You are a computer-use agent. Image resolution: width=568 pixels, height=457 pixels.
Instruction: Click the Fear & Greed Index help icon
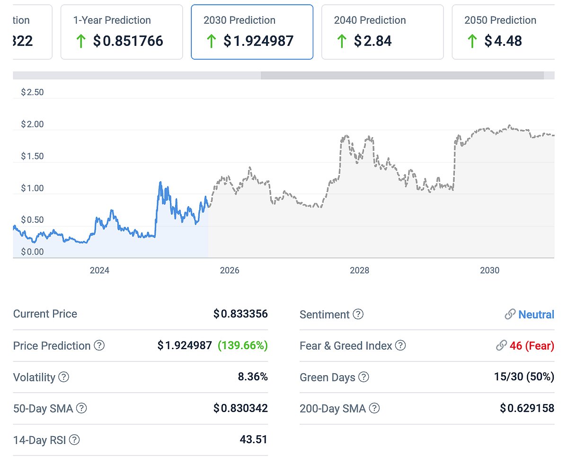(400, 346)
